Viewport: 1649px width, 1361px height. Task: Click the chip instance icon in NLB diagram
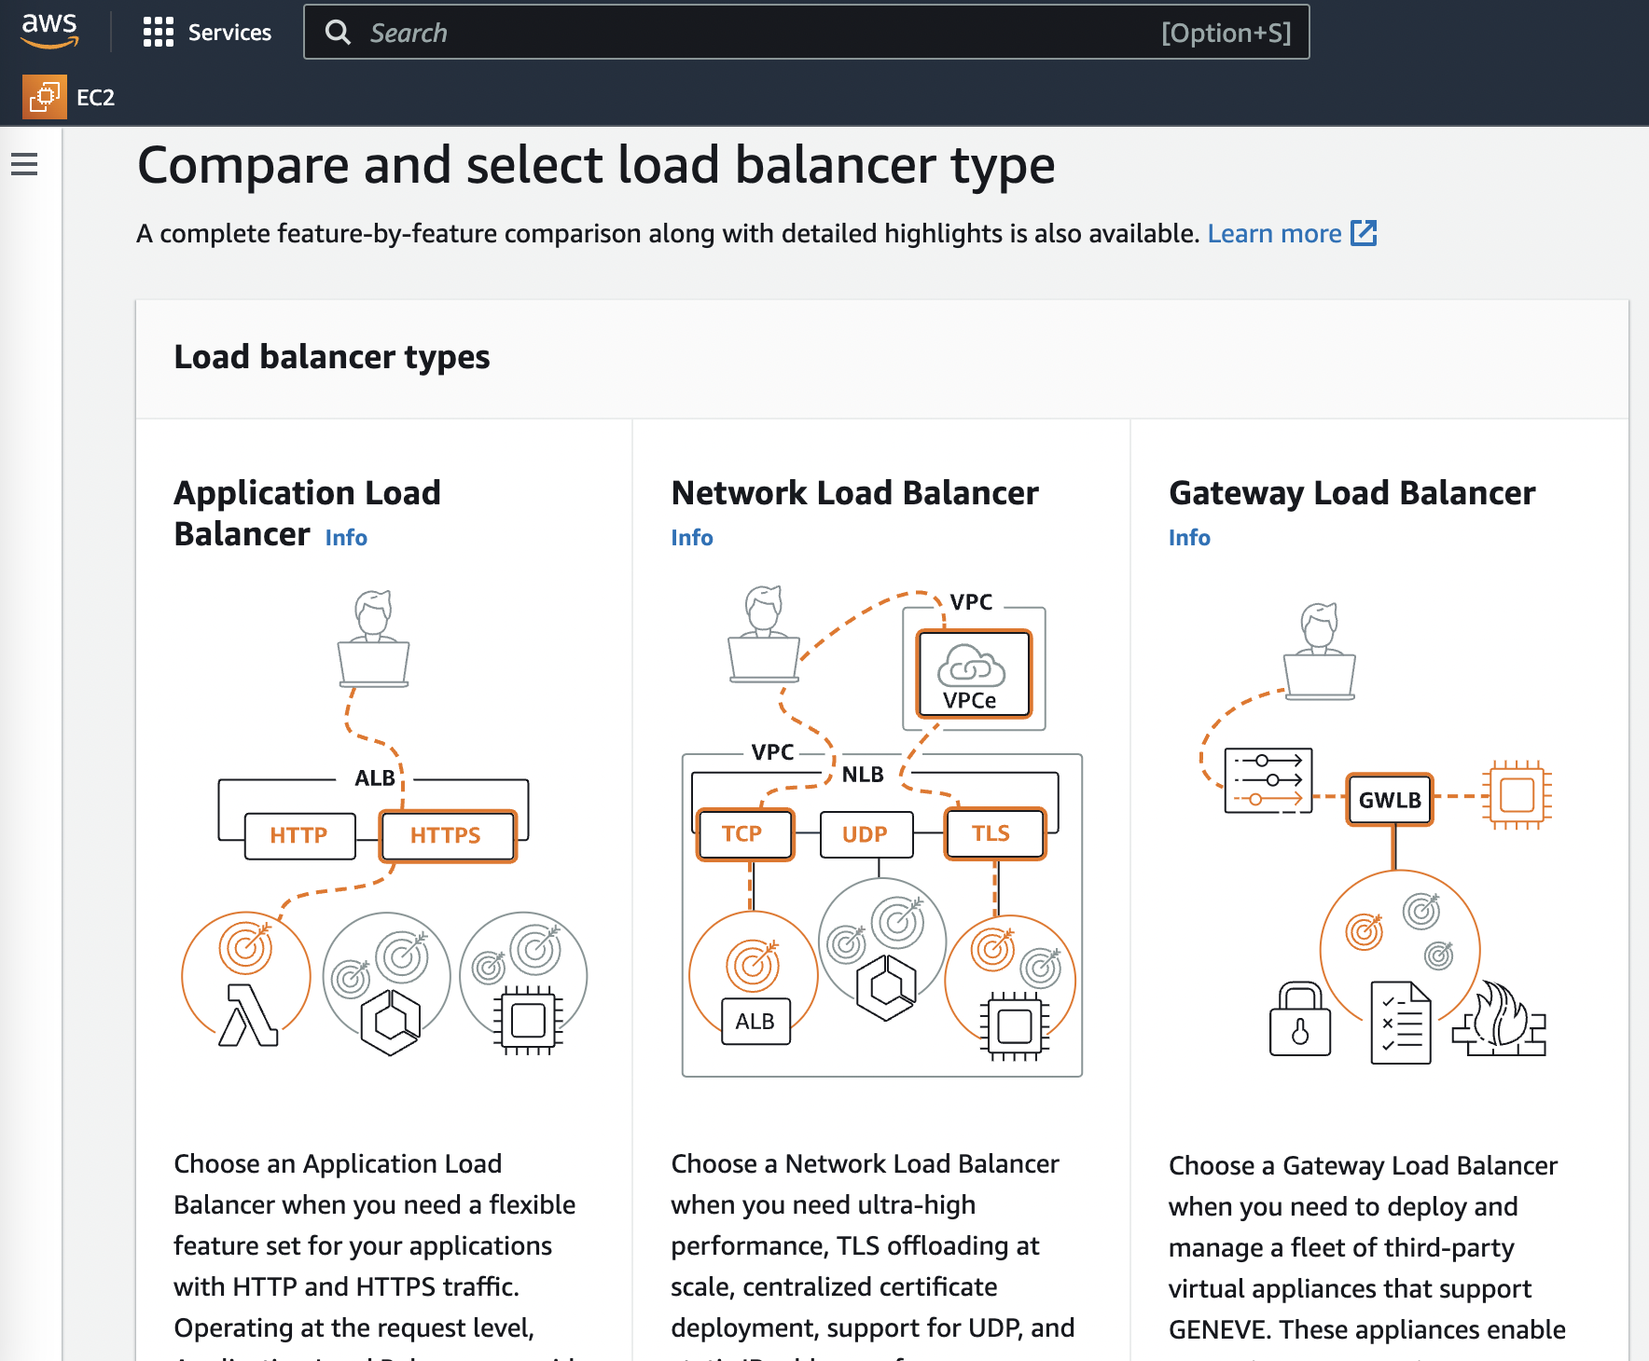[1014, 1026]
